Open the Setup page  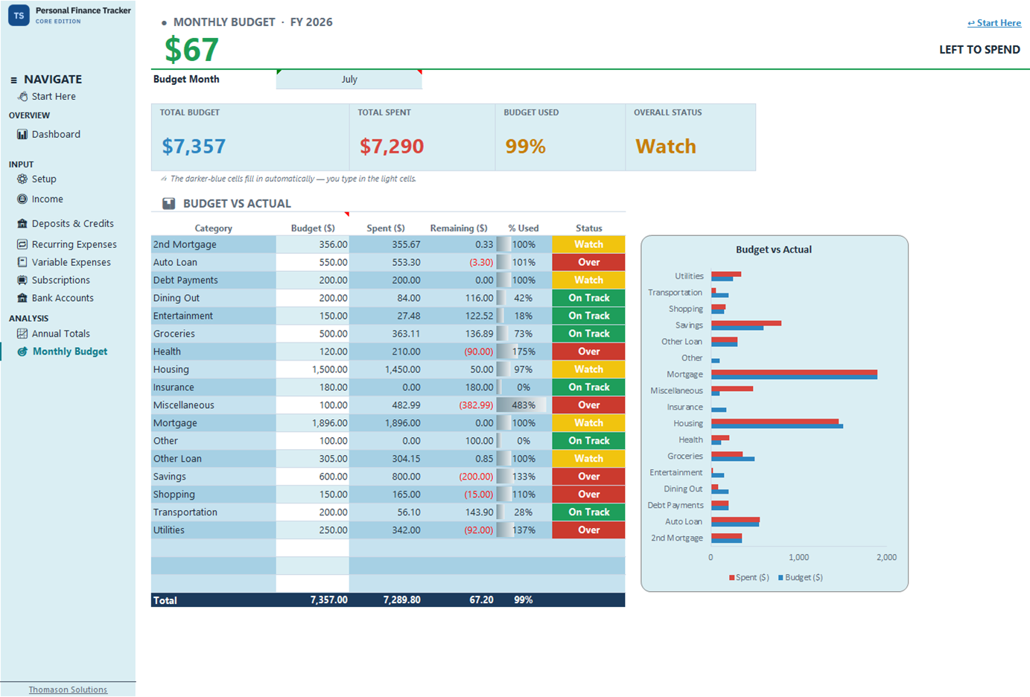point(44,179)
